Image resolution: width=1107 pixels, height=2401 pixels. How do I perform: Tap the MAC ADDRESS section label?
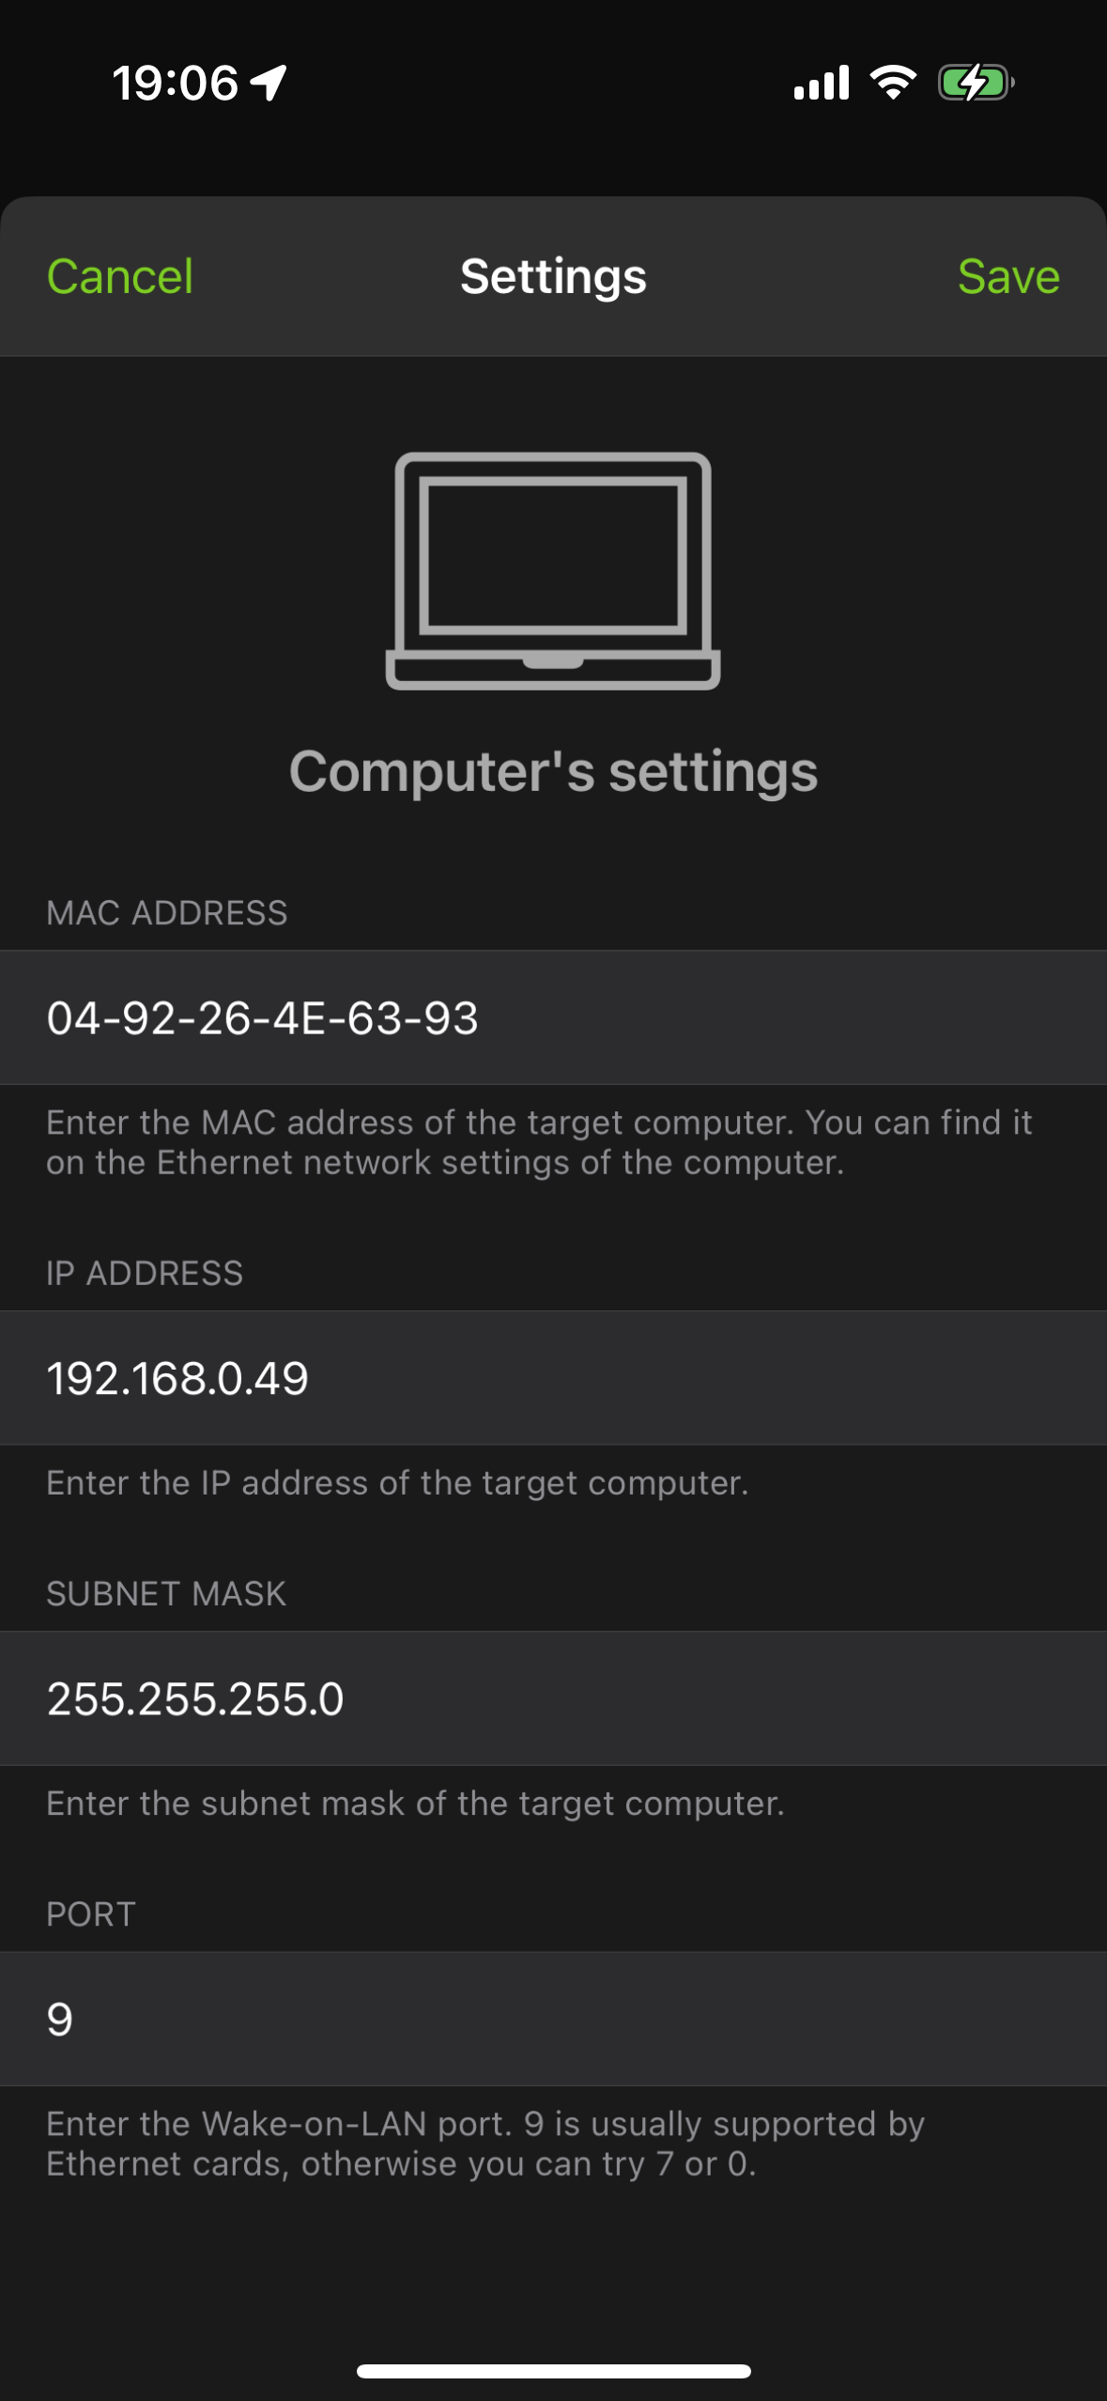click(x=167, y=913)
